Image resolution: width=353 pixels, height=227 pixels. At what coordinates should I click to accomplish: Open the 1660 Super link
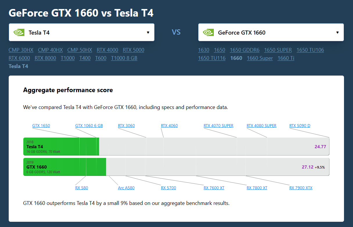tap(260, 58)
